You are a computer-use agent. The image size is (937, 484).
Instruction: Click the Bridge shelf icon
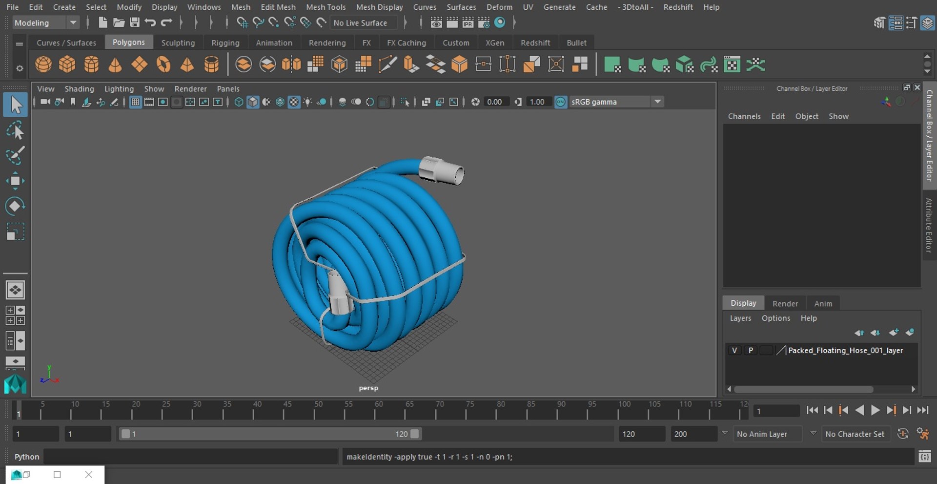[x=435, y=64]
